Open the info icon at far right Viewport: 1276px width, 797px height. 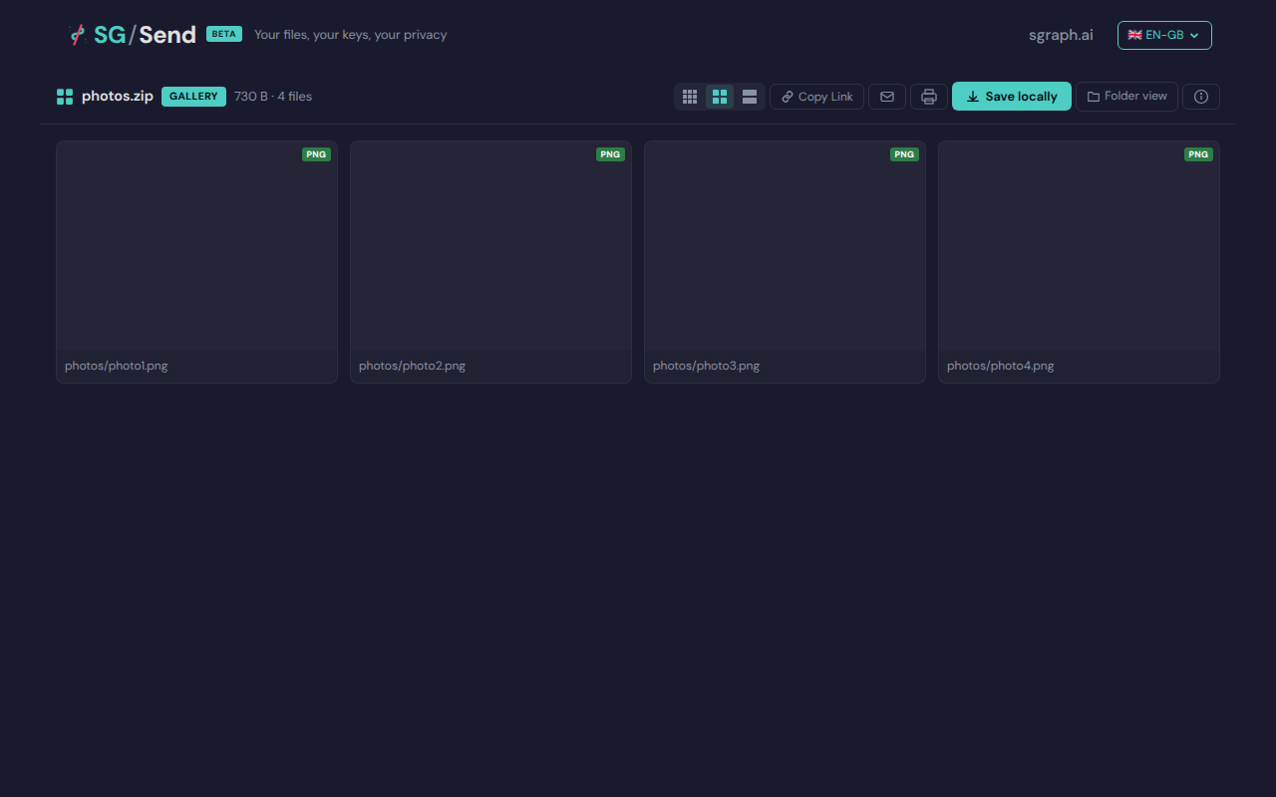1200,96
